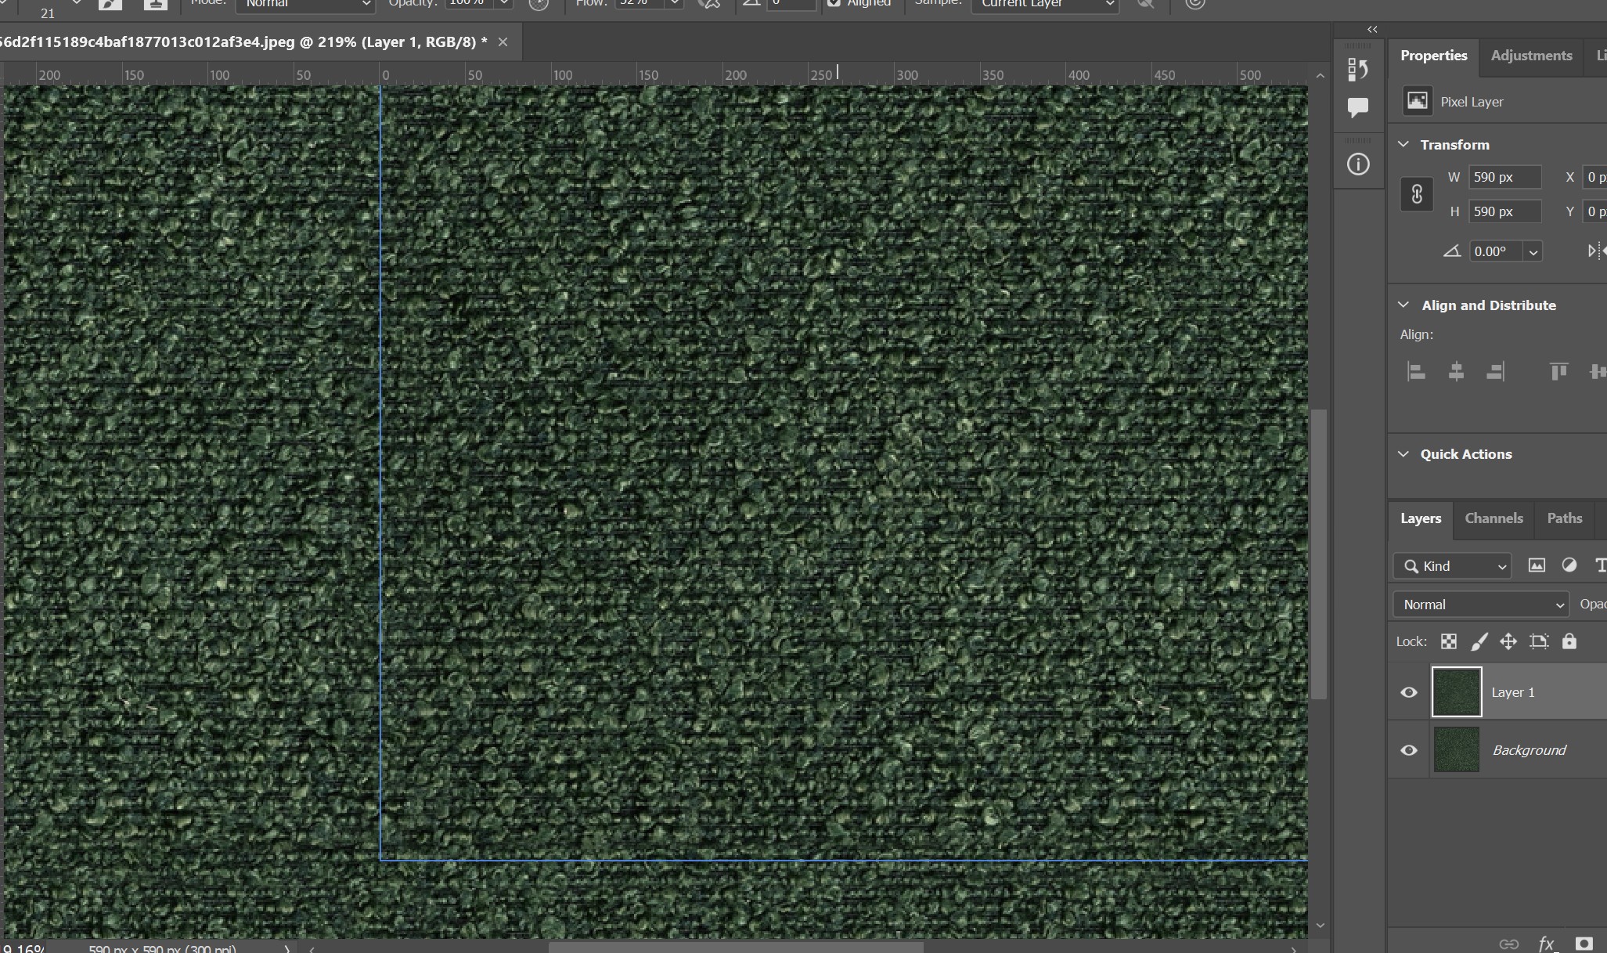Open the rotation angle dropdown
The height and width of the screenshot is (953, 1607).
1533,251
